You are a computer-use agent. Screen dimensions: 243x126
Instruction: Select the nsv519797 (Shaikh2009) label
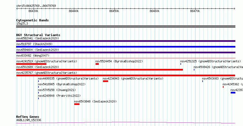34,44
